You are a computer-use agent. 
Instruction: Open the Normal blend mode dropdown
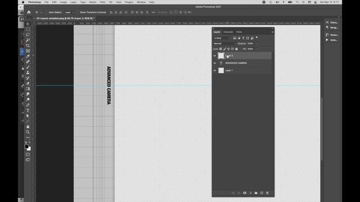coord(225,44)
